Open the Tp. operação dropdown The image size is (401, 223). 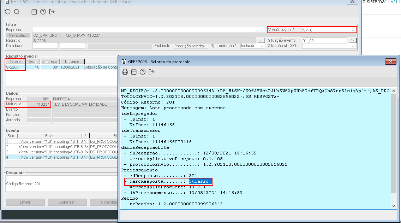pos(262,46)
